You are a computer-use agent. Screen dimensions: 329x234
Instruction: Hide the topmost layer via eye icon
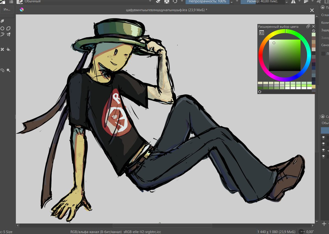[x=324, y=138]
